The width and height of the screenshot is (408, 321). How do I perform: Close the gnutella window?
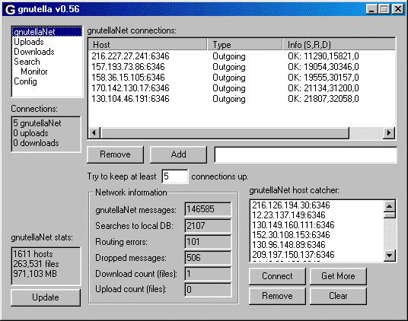coord(398,9)
